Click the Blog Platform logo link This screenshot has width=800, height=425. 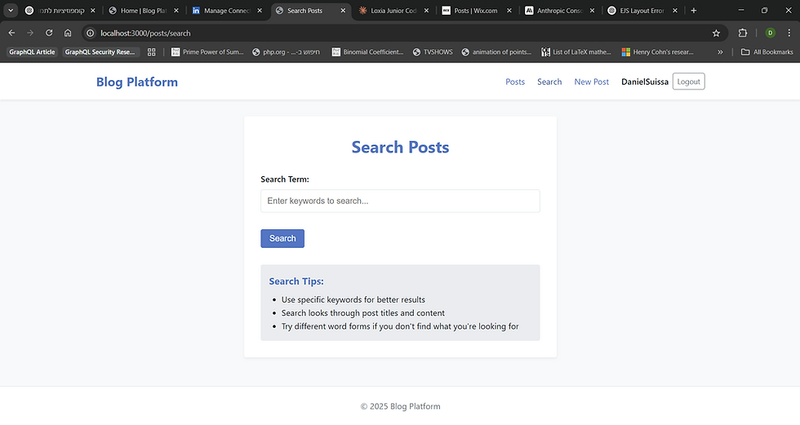click(137, 82)
